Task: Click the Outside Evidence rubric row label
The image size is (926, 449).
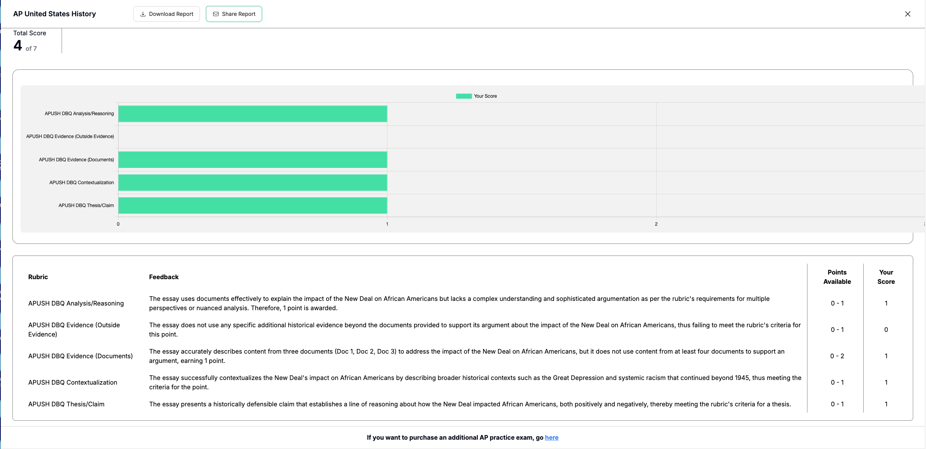Action: (74, 330)
